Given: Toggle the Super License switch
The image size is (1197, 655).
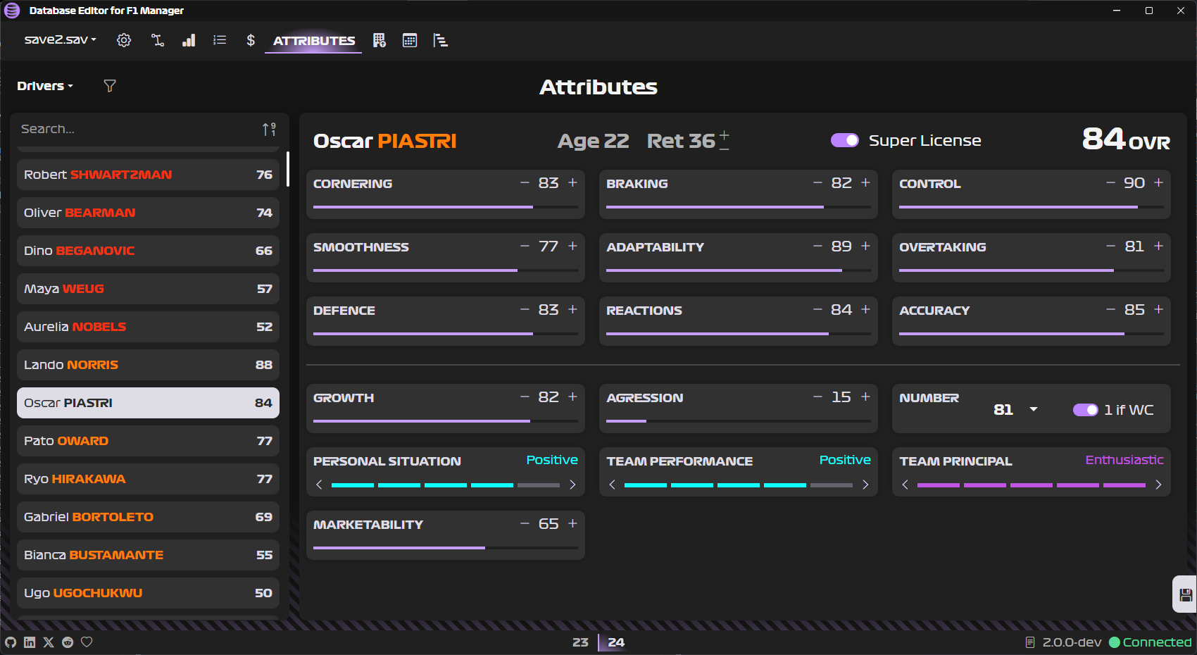Looking at the screenshot, I should point(844,140).
